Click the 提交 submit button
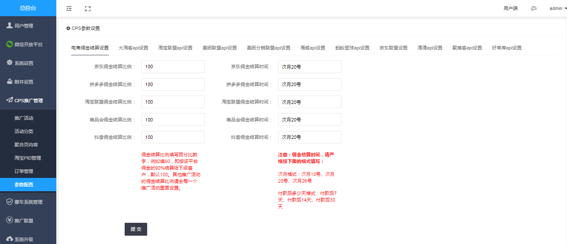Image resolution: width=567 pixels, height=244 pixels. pos(136,229)
